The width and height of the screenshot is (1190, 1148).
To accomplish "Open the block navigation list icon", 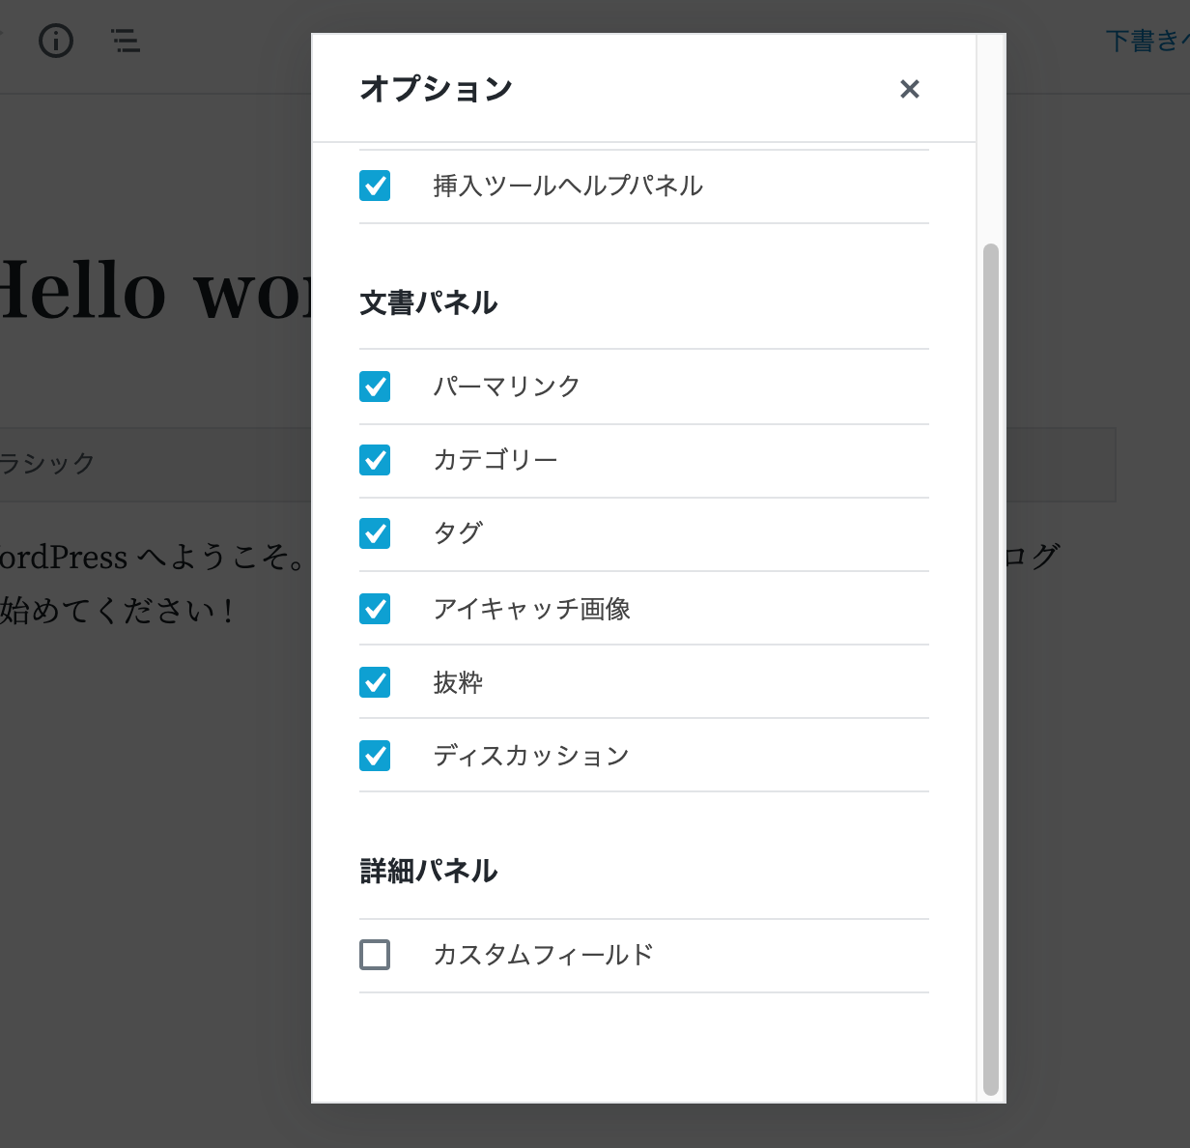I will [126, 41].
